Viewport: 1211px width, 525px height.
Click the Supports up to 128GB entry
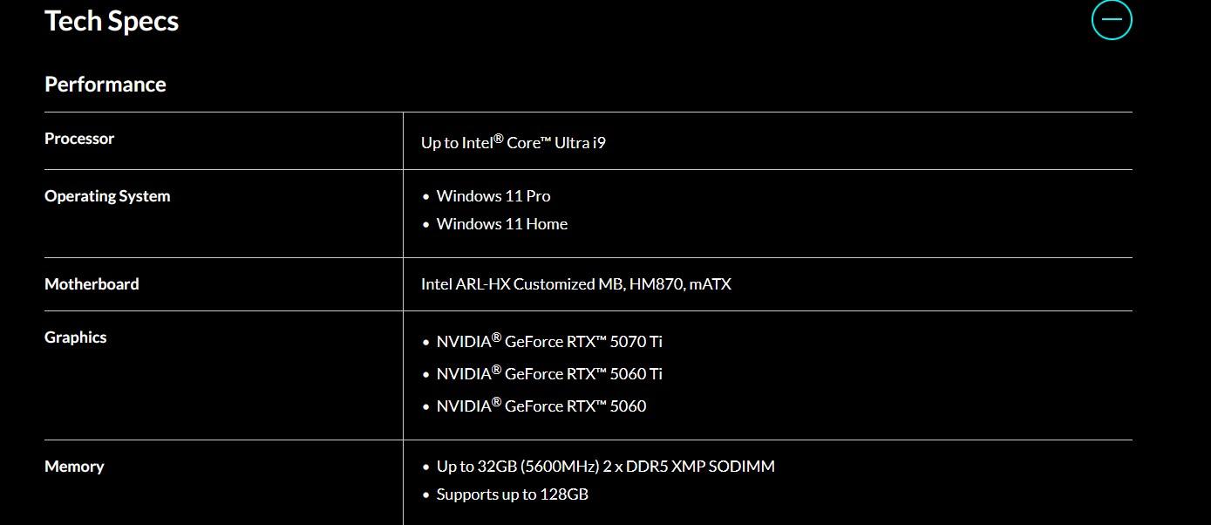coord(512,495)
